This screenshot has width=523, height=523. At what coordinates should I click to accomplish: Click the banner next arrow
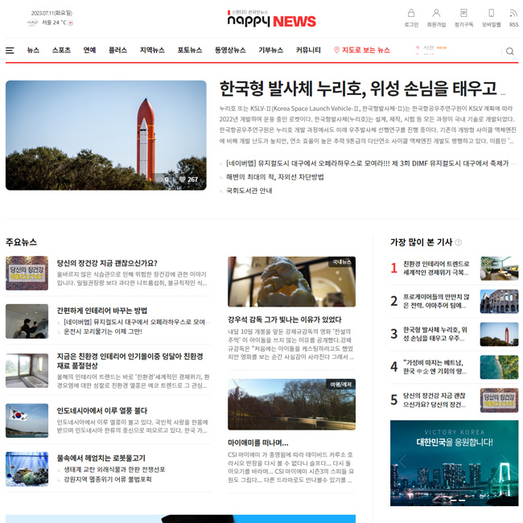504,462
